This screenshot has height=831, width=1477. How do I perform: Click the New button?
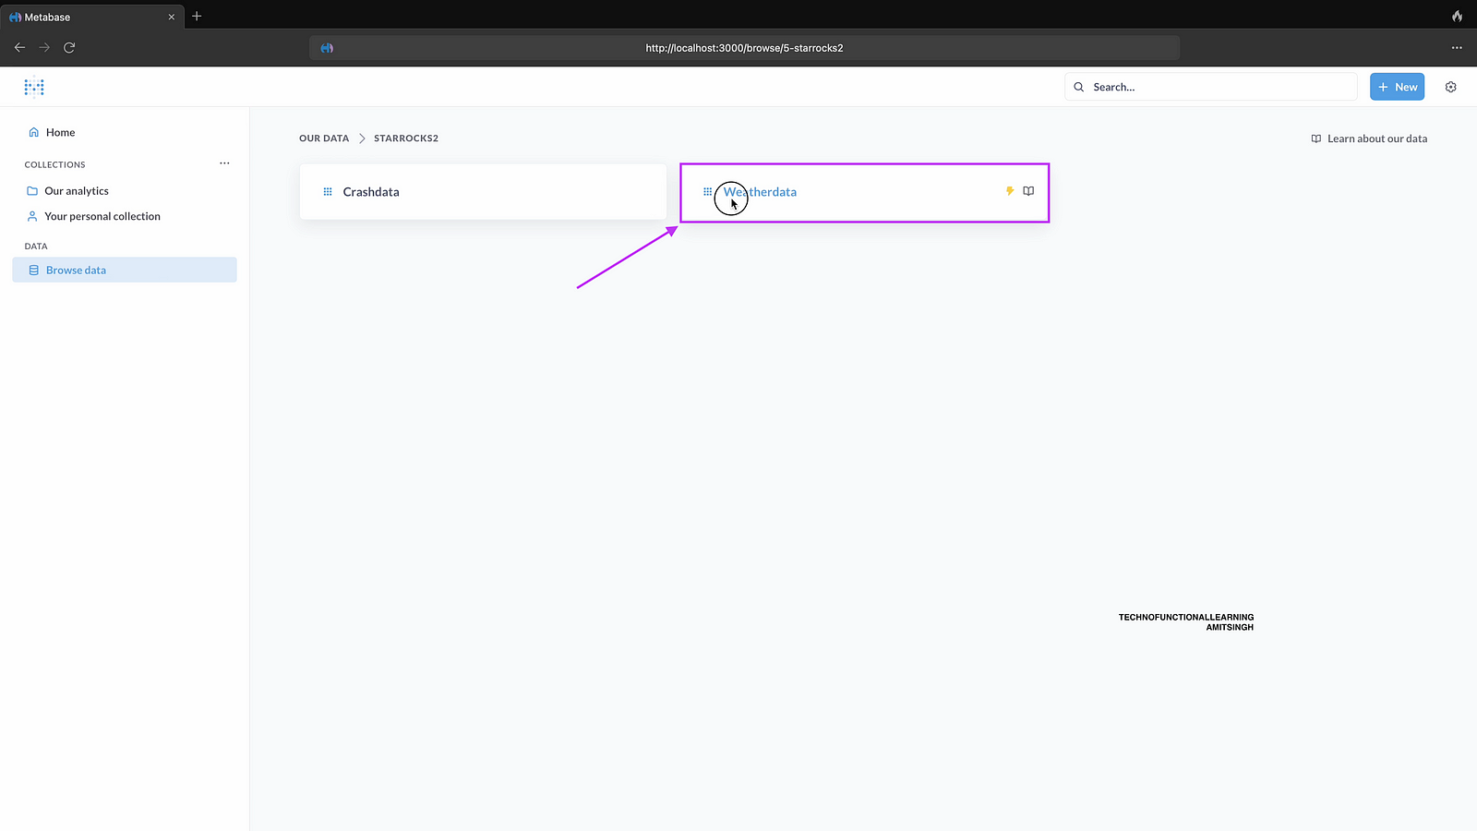point(1397,87)
